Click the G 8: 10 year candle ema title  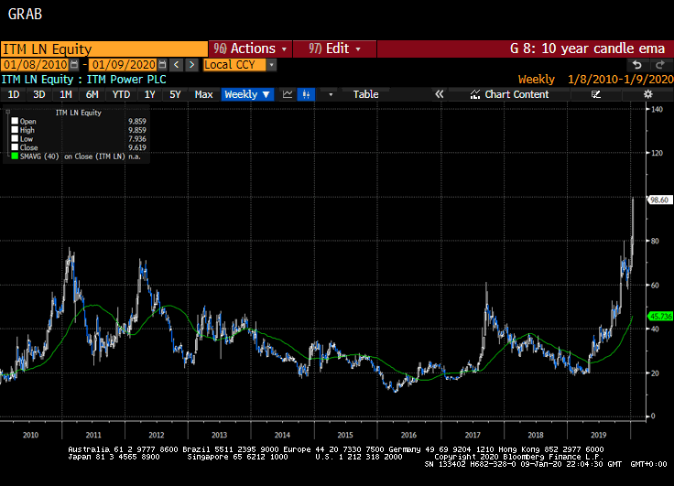[x=587, y=49]
